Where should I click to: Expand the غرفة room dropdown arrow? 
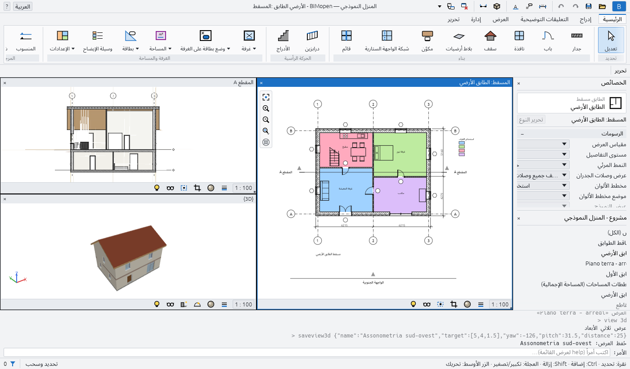tap(254, 49)
